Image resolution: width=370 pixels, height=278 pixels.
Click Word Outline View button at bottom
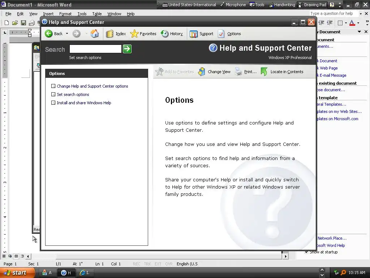[x=22, y=256]
